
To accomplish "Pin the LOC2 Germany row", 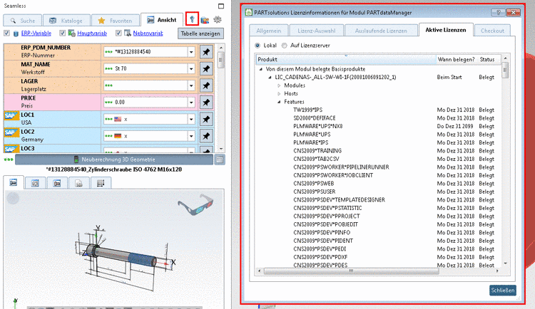I will point(206,135).
